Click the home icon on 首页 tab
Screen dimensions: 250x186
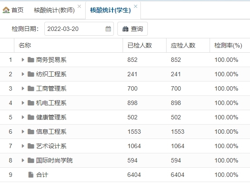[6, 10]
